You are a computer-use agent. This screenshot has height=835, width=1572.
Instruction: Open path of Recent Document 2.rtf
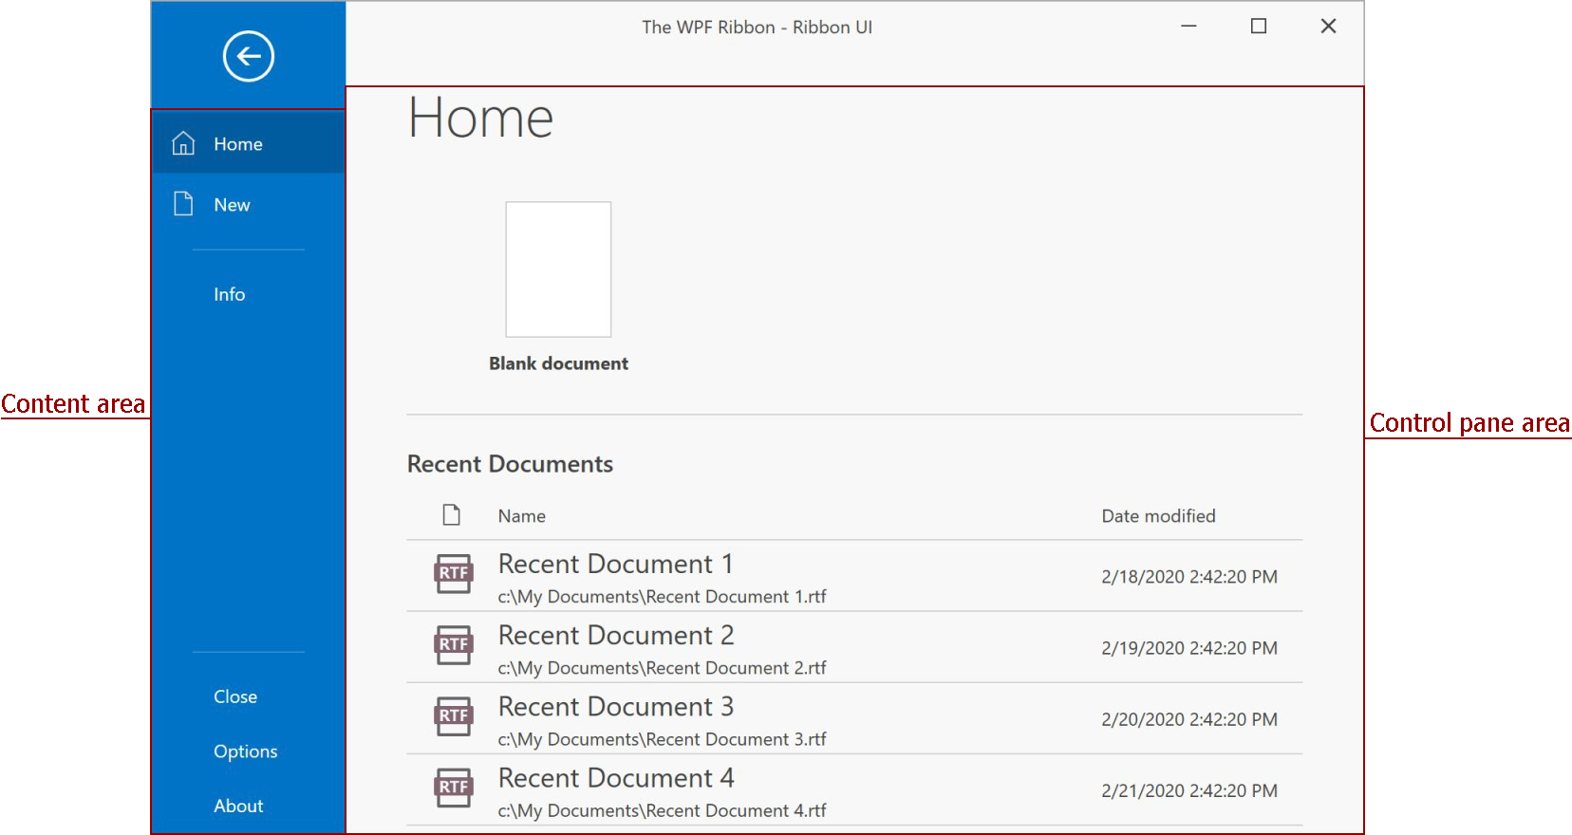click(662, 668)
